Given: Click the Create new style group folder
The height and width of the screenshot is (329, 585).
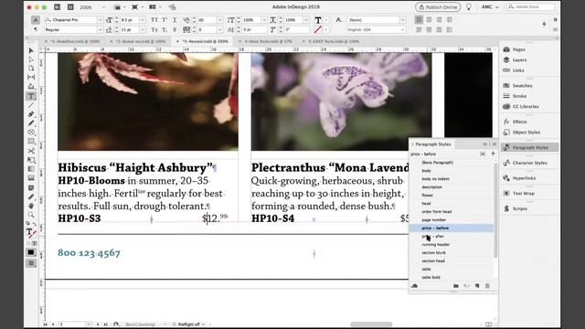Looking at the screenshot, I should 456,286.
